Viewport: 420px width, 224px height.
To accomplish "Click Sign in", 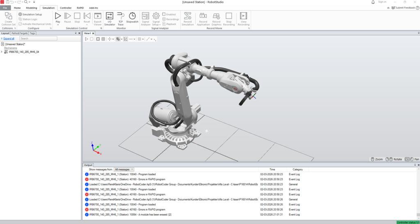I will pos(382,2).
